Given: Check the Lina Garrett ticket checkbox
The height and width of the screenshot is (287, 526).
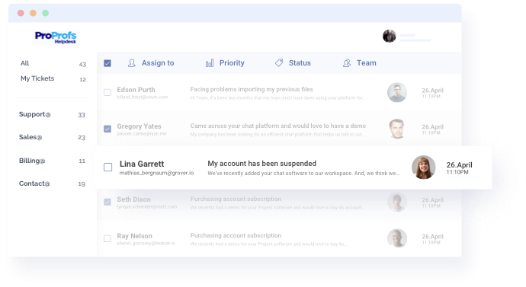Looking at the screenshot, I should (x=107, y=167).
